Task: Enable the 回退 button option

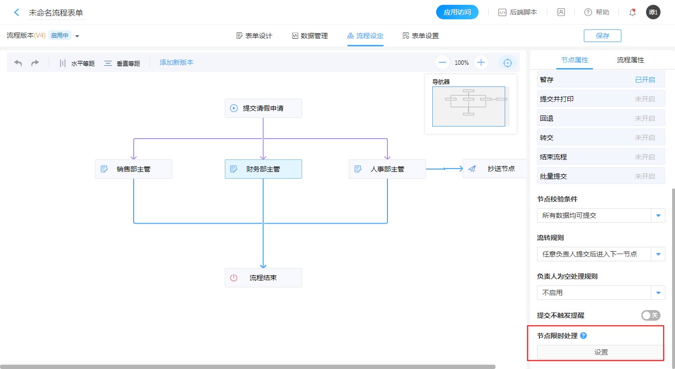Action: click(x=645, y=118)
